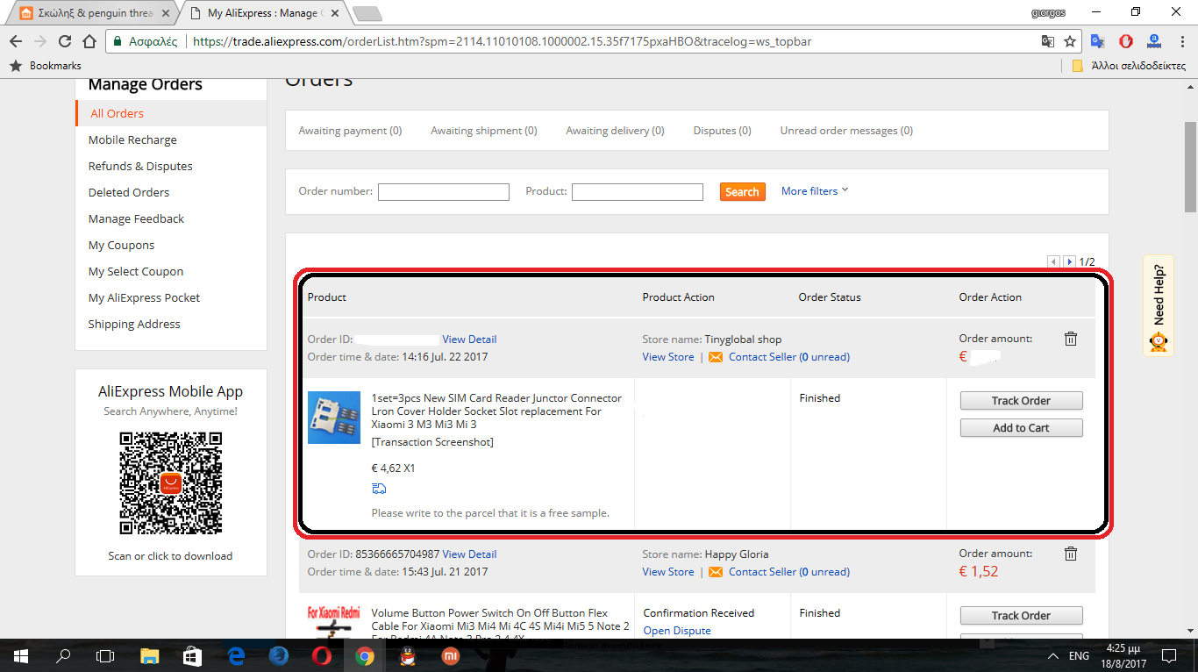Click the orange Search button
This screenshot has width=1198, height=672.
[x=742, y=191]
